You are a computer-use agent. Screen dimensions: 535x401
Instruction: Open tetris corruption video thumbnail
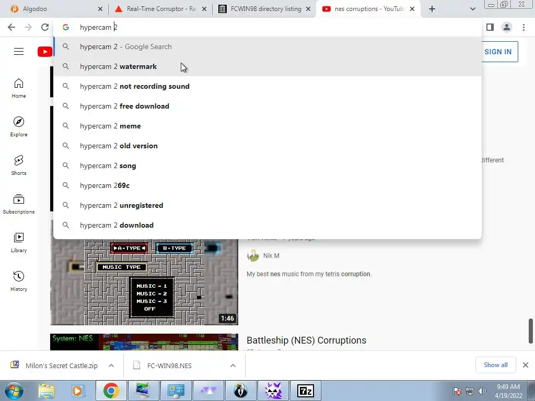(144, 282)
